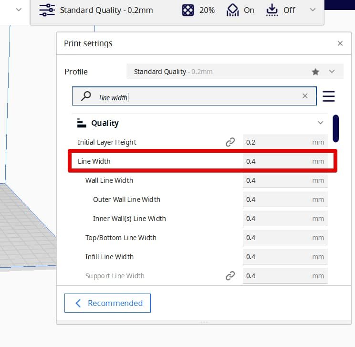Click the Initial Layer Height label
Screen dimensions: 355x347
click(107, 142)
